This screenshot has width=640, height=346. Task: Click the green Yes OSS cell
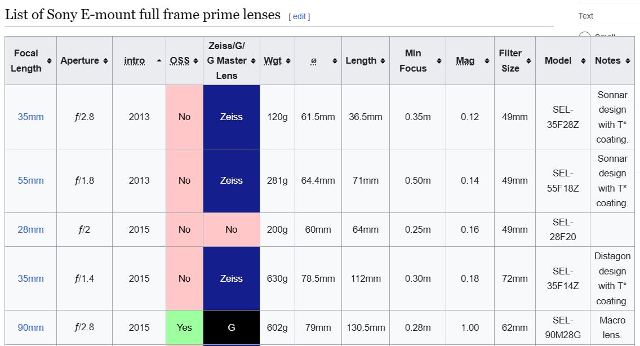click(x=184, y=327)
